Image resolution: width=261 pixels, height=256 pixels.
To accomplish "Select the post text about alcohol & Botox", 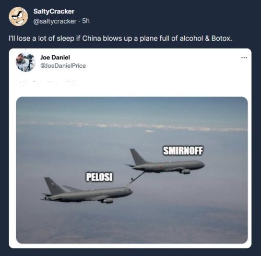I will [121, 39].
